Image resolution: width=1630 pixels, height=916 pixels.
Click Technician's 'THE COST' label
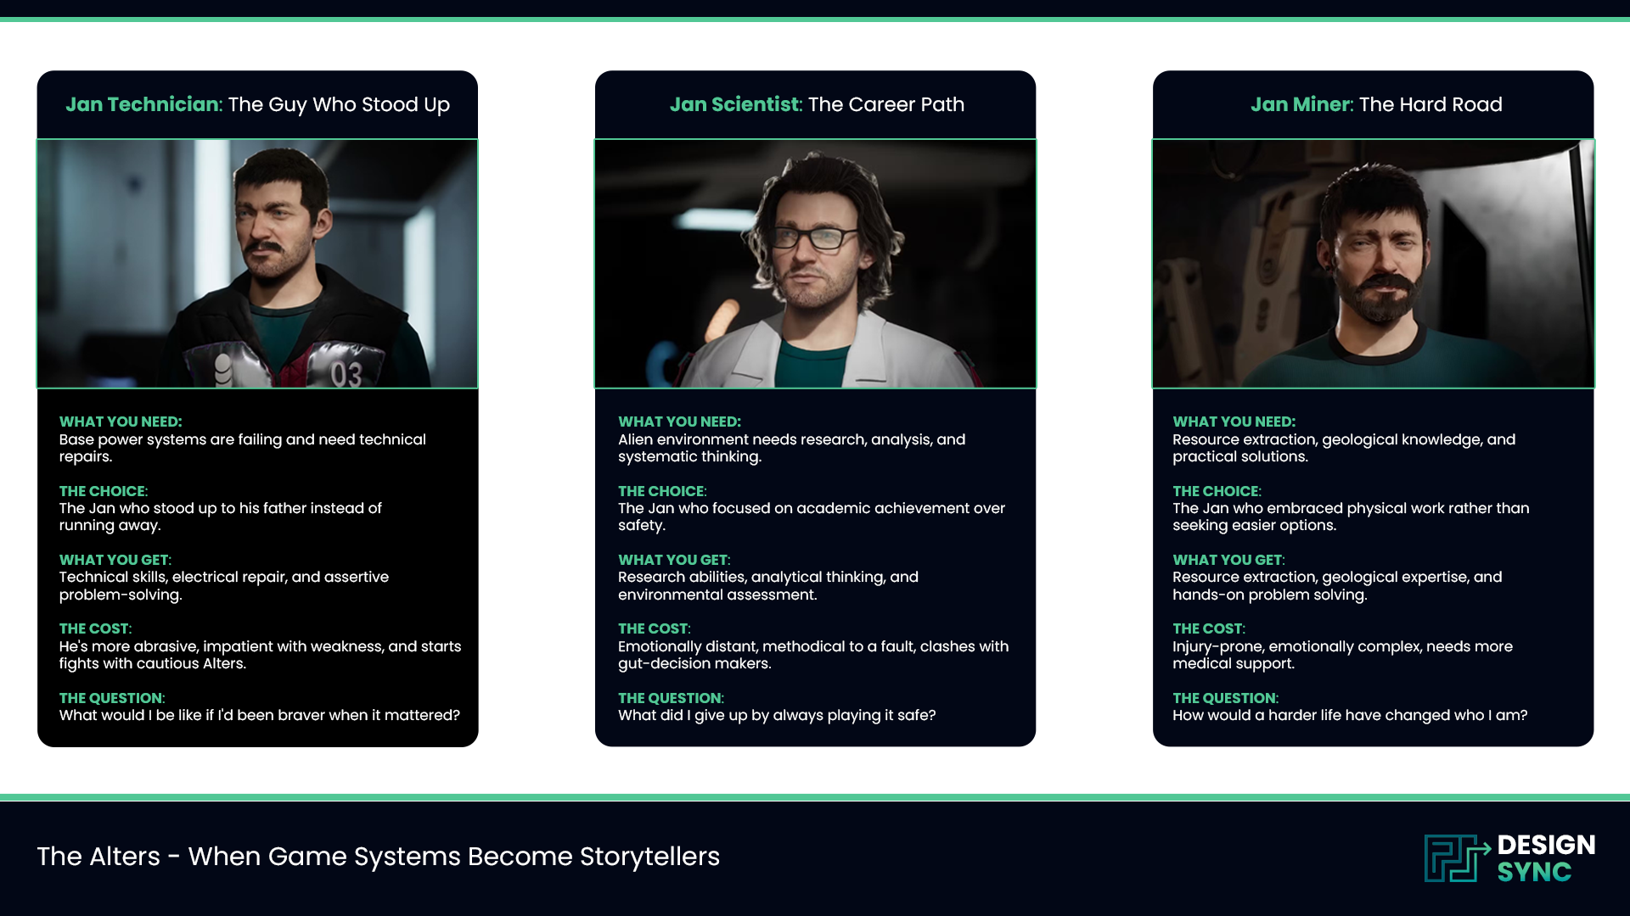point(95,628)
